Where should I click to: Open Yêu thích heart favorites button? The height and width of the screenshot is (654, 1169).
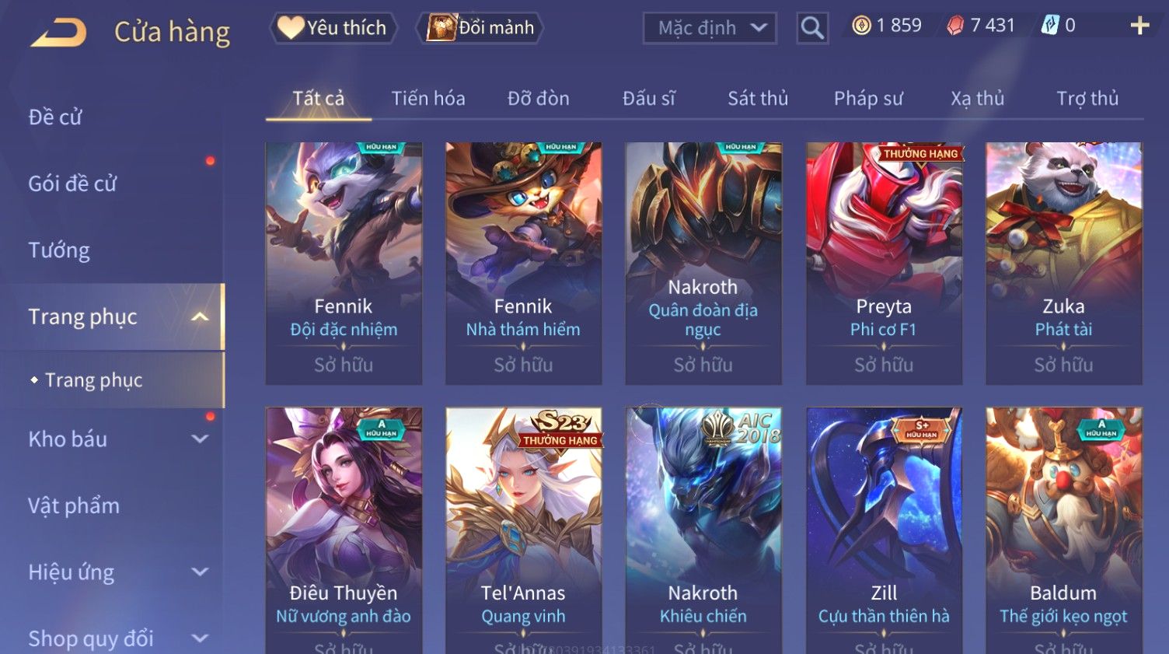tap(333, 28)
